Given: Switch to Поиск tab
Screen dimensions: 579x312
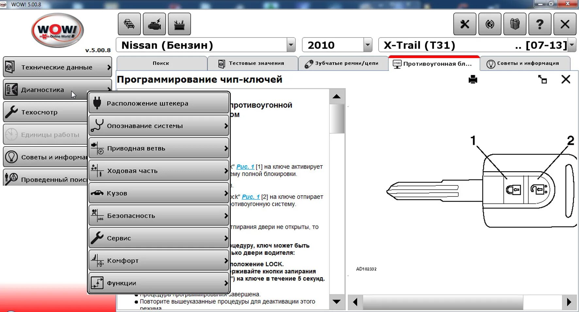Looking at the screenshot, I should click(x=162, y=63).
